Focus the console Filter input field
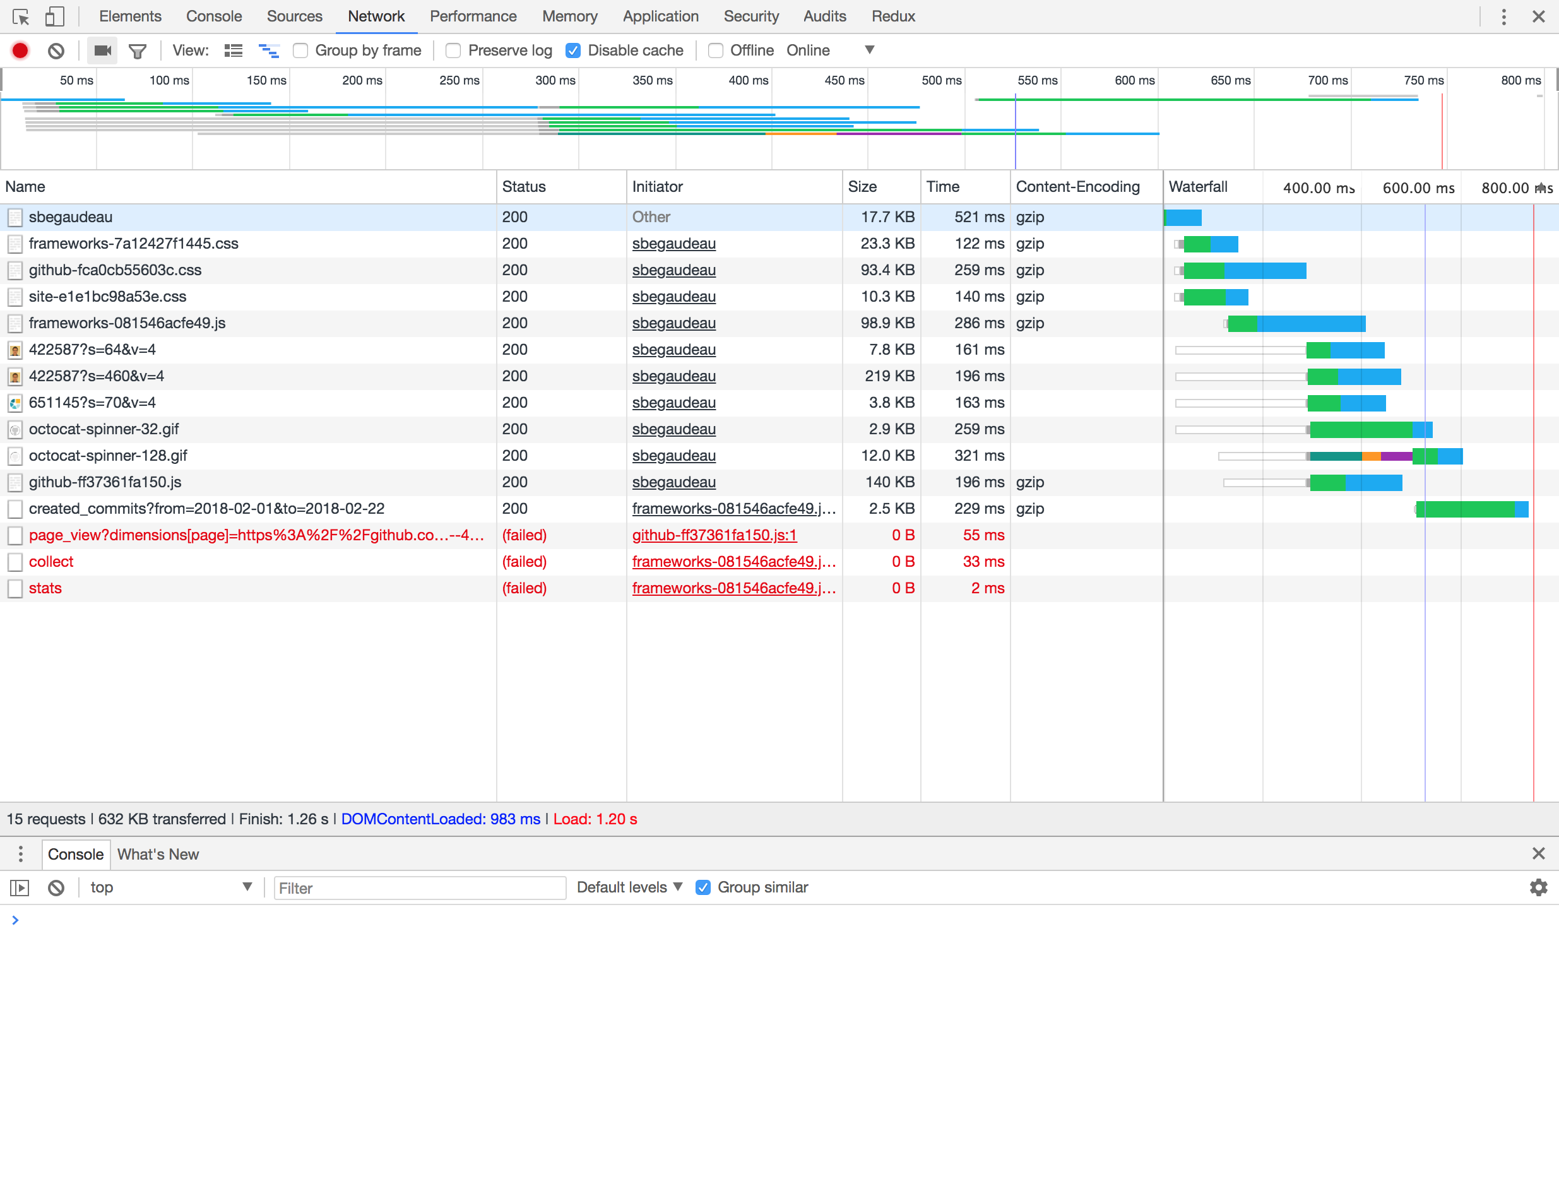1559x1191 pixels. (420, 888)
